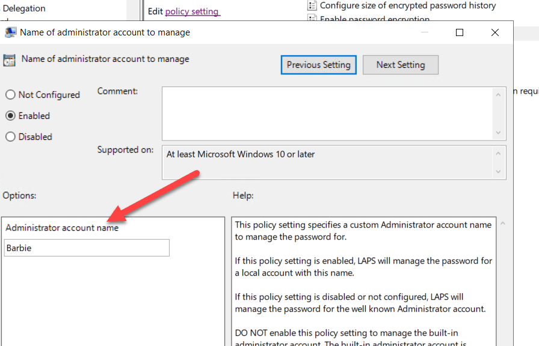Click the setting icon next to the dialog heading
Image resolution: width=539 pixels, height=346 pixels.
(x=11, y=59)
